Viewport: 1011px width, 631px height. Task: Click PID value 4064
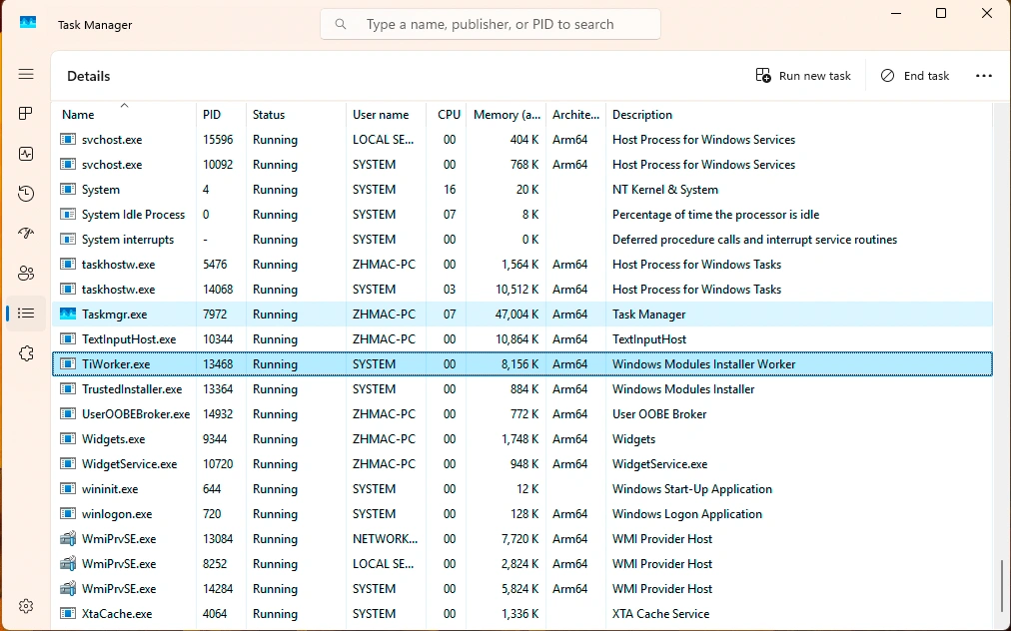pos(215,614)
